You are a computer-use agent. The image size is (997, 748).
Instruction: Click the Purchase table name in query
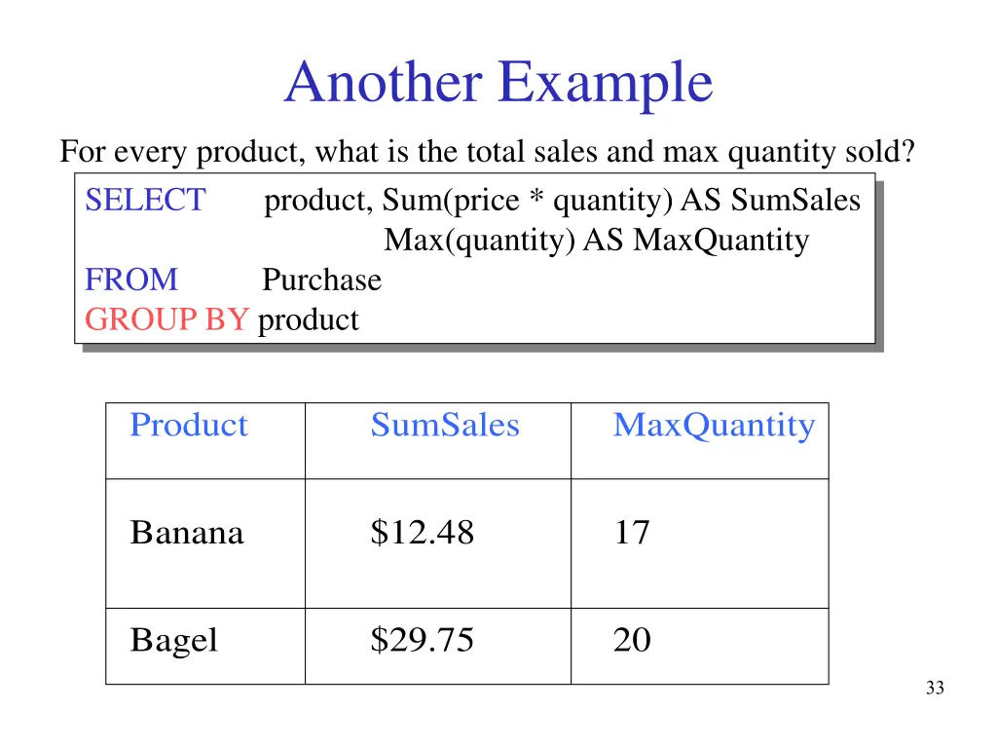(x=321, y=280)
